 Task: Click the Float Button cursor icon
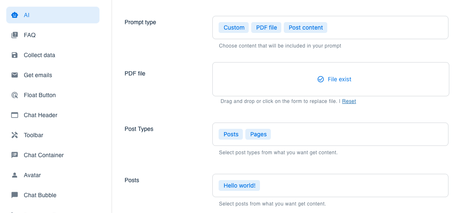pos(15,95)
